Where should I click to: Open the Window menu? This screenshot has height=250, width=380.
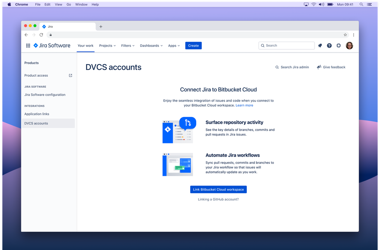(81, 4)
